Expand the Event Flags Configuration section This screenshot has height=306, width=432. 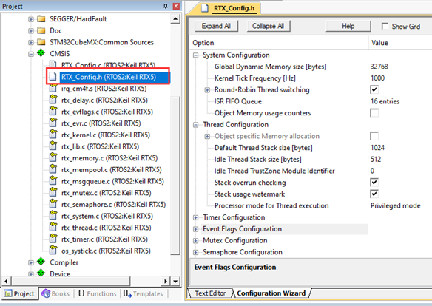click(x=195, y=229)
